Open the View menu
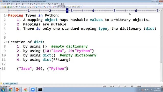The width and height of the screenshot is (163, 92). (x=13, y=4)
